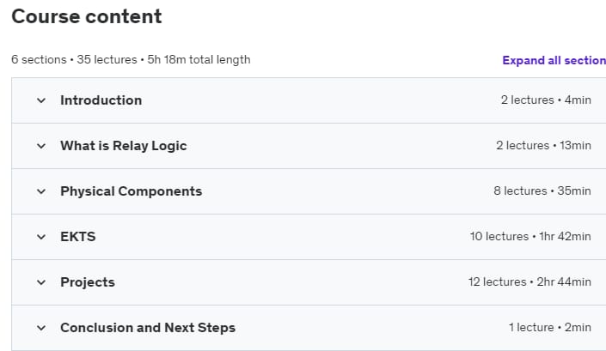Click the '12 lectures • 2hr 44min' label
Image resolution: width=606 pixels, height=351 pixels.
click(x=529, y=282)
